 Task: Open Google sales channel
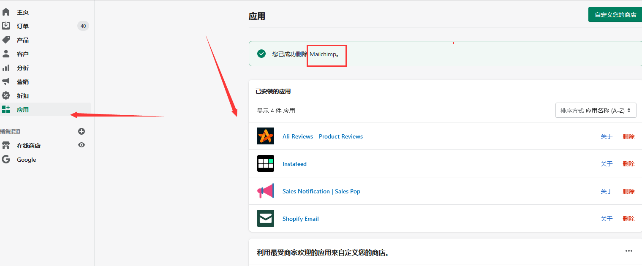(26, 160)
